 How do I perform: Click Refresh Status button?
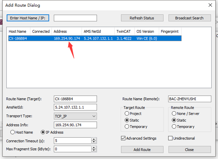[142, 18]
